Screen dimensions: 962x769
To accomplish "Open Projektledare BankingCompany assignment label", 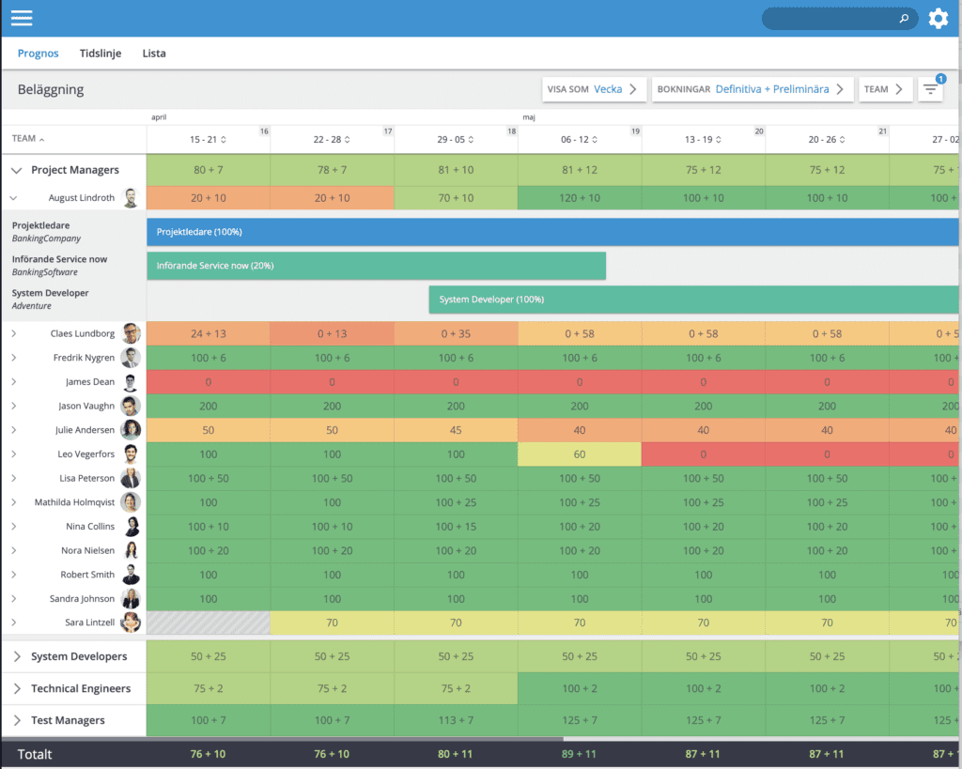I will 46,232.
